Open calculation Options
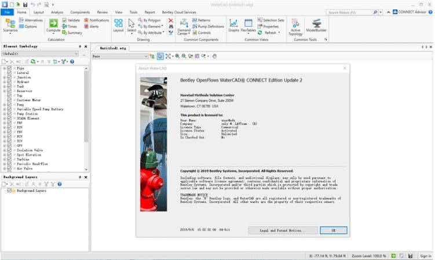The image size is (435, 260). coord(28,27)
